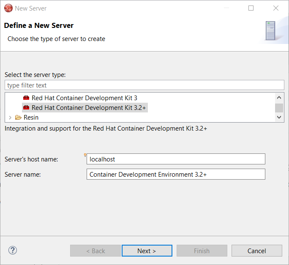Click the server list scrollbar thumb

279,107
